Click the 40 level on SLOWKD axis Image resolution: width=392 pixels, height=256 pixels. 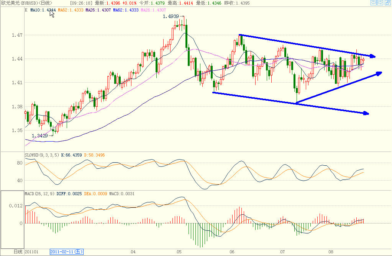[20, 180]
